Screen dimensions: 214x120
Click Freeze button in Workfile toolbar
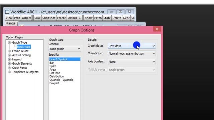coord(62,18)
